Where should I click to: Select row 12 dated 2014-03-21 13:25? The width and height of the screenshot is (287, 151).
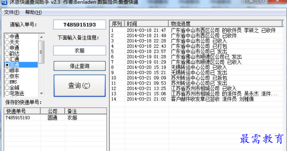196,89
